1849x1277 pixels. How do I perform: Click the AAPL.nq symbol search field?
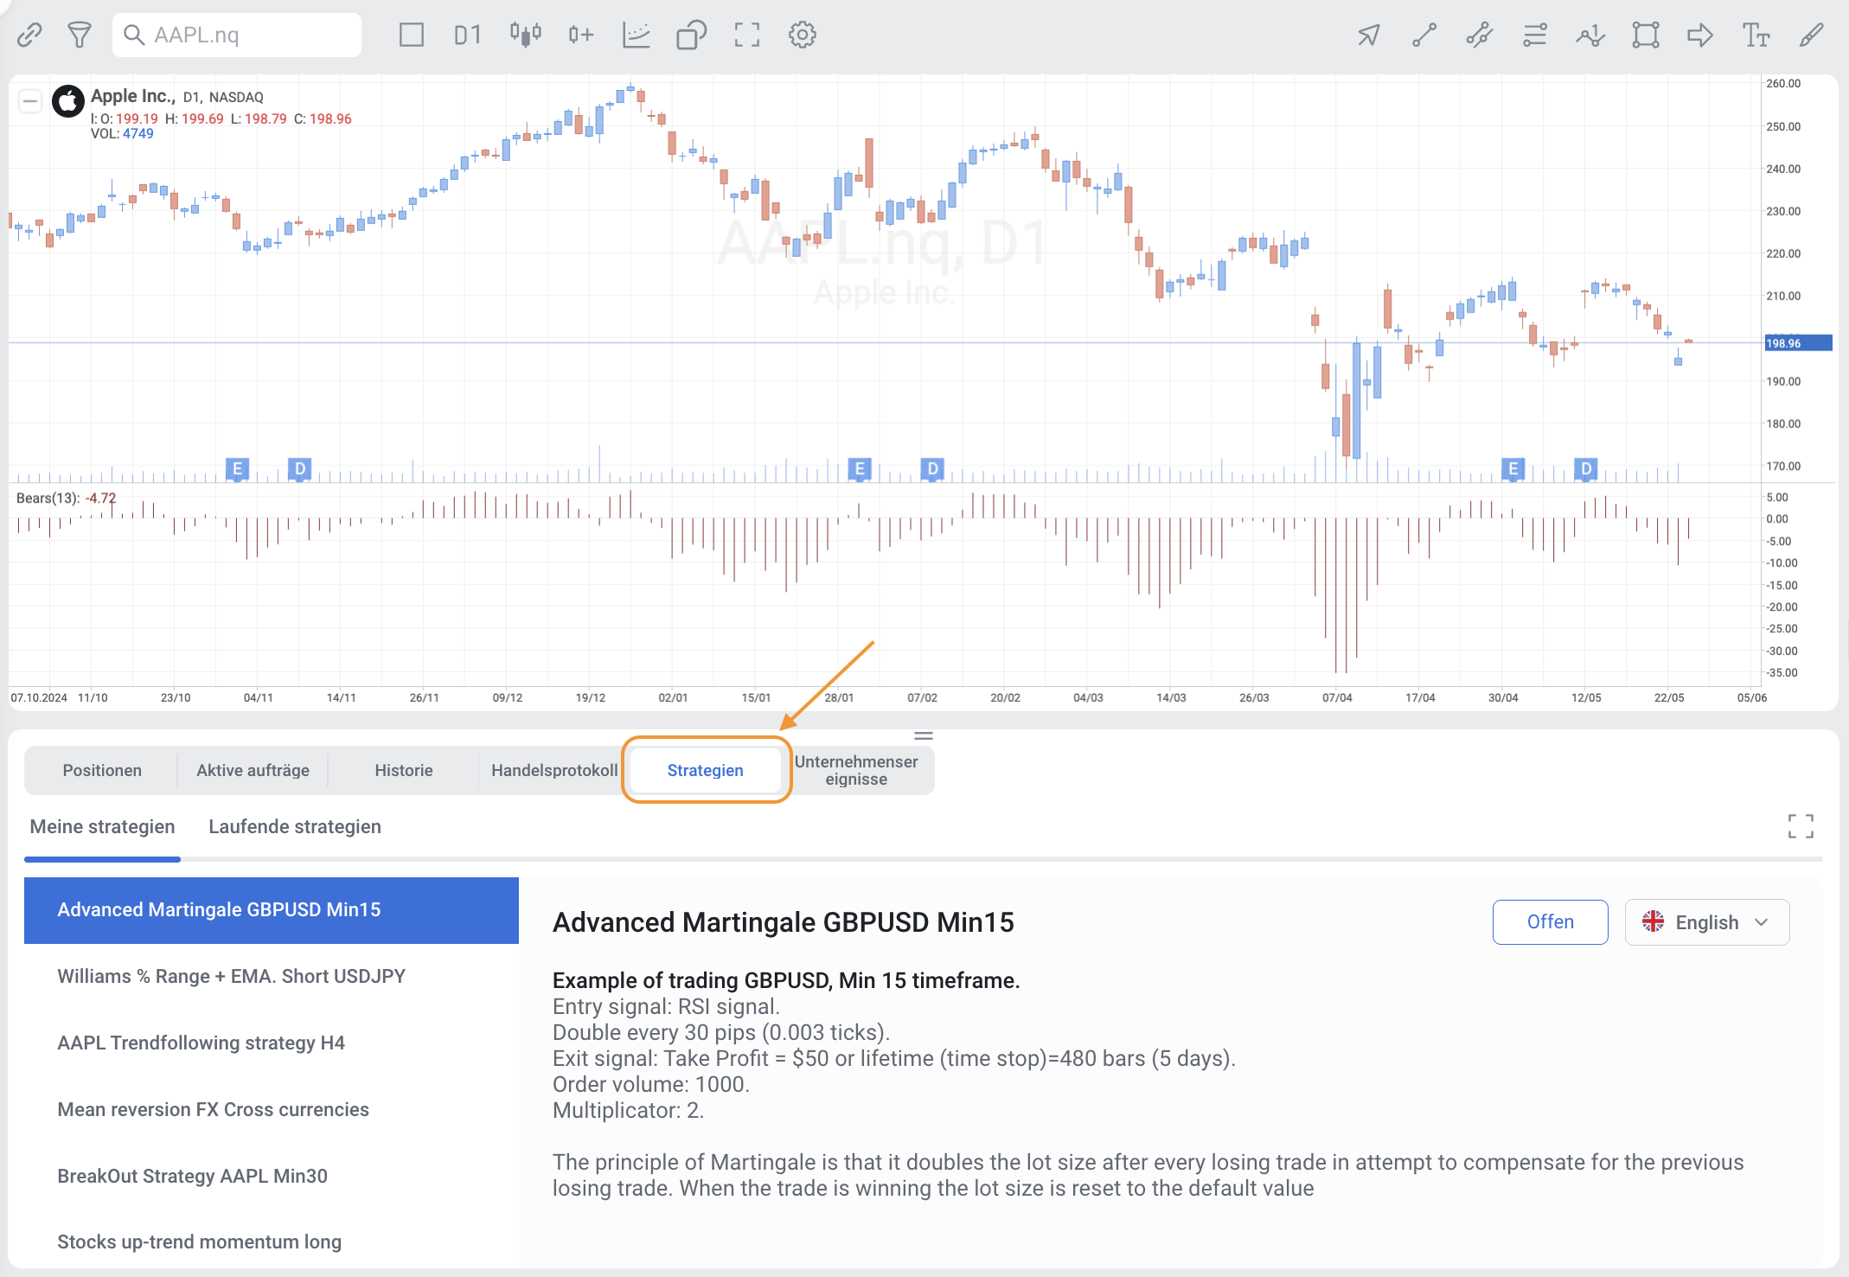[x=237, y=35]
